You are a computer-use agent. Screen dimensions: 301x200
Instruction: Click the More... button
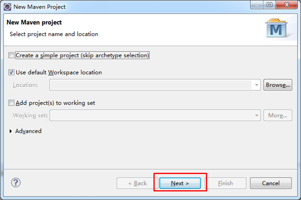tap(278, 116)
